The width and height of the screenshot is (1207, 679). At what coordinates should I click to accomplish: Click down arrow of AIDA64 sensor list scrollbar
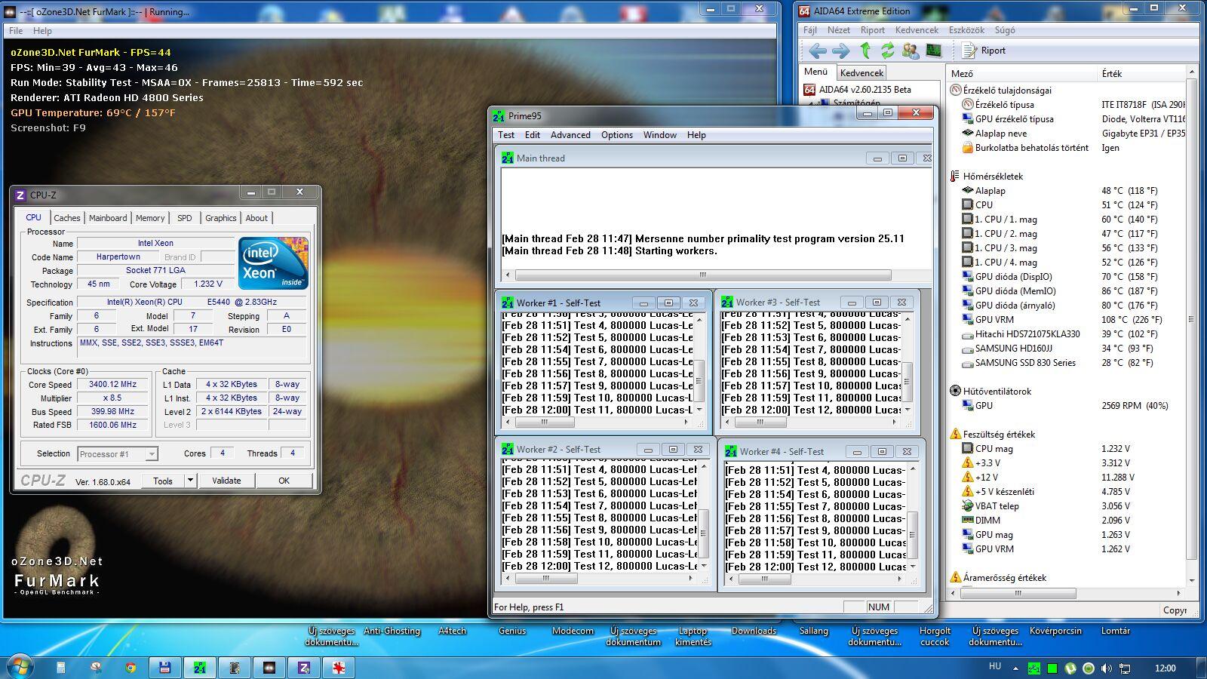[1192, 580]
